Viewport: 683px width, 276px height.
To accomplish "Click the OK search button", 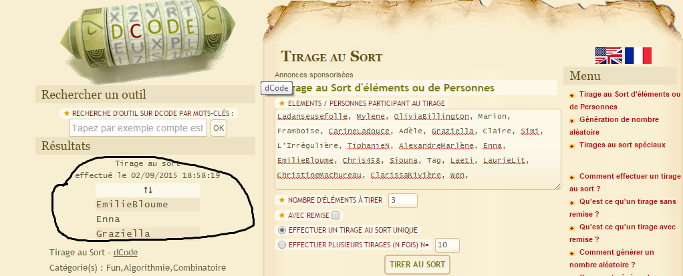I will tap(219, 128).
